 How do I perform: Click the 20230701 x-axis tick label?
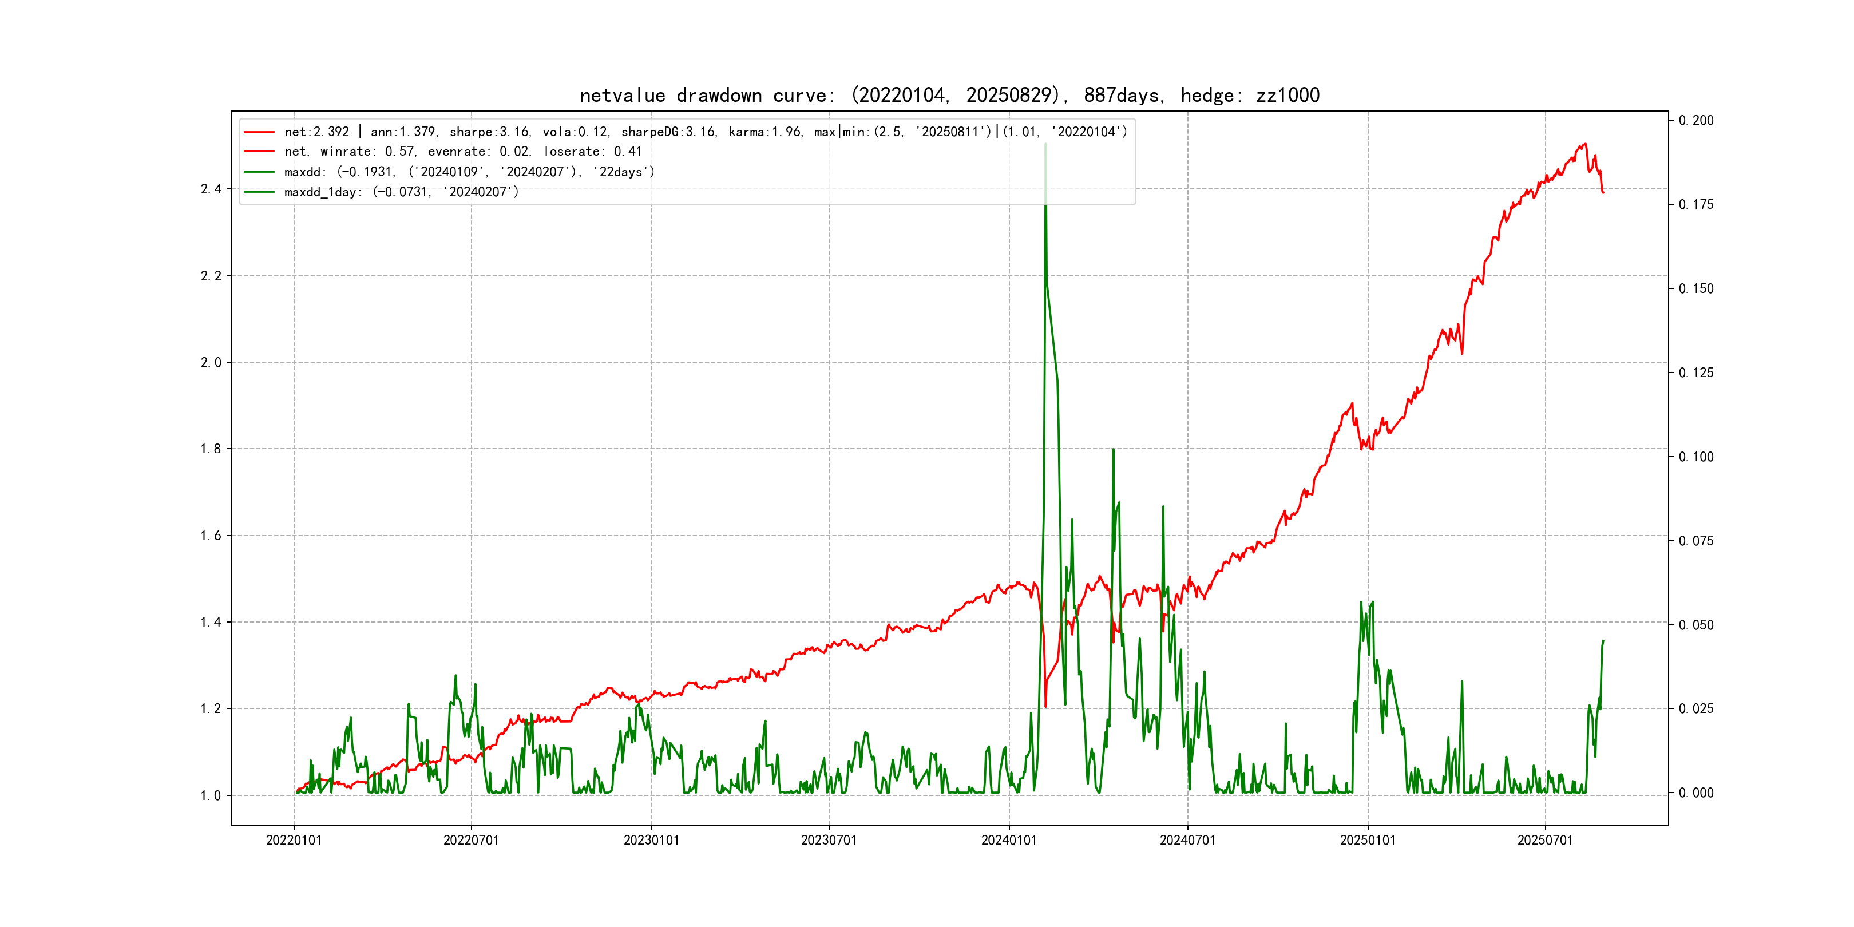tap(829, 840)
